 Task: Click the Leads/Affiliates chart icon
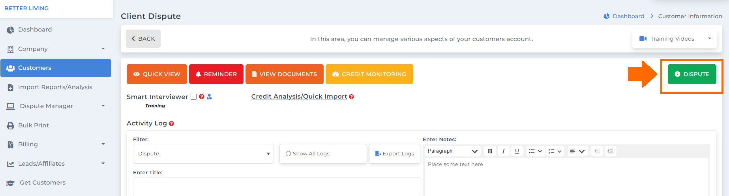tap(11, 164)
